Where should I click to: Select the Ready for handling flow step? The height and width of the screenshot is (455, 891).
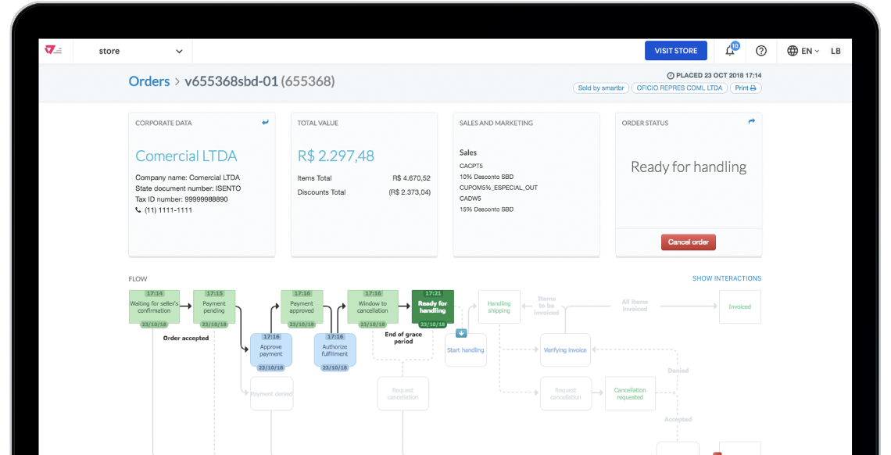point(433,306)
